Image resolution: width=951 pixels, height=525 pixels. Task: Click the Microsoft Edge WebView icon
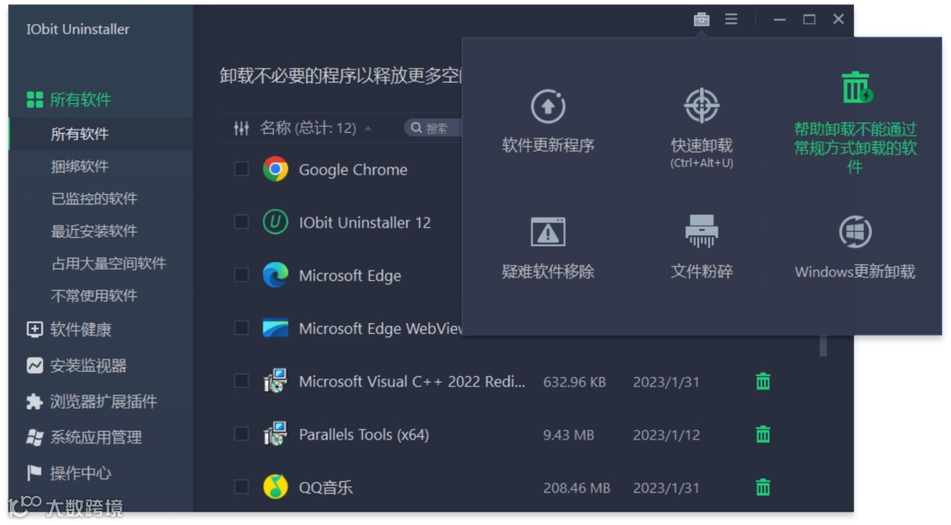(x=276, y=328)
